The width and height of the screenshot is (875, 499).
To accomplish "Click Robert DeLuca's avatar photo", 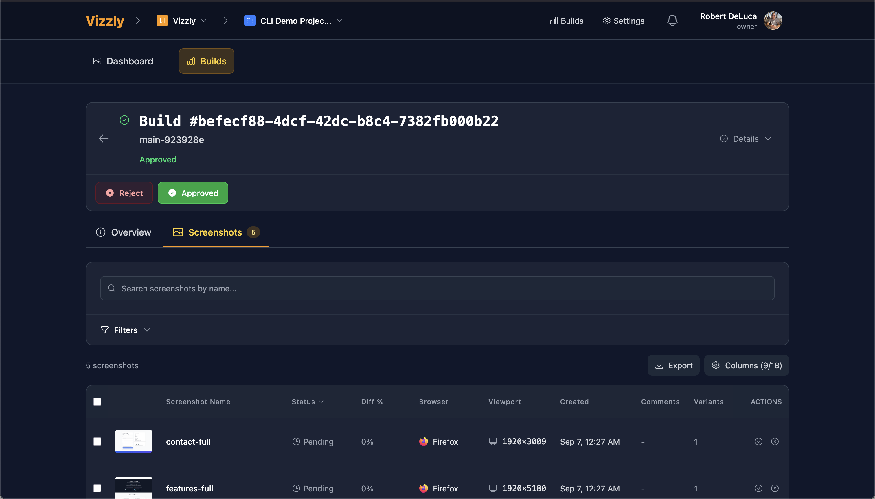I will click(773, 21).
